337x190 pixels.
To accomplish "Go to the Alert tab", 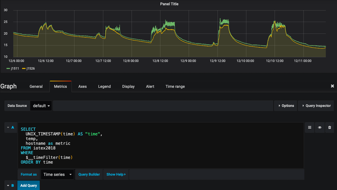I will [150, 86].
